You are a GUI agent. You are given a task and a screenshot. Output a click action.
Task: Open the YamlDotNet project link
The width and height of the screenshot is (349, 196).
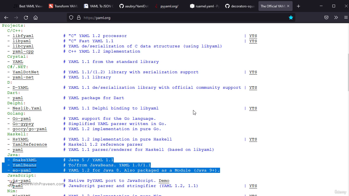click(26, 72)
